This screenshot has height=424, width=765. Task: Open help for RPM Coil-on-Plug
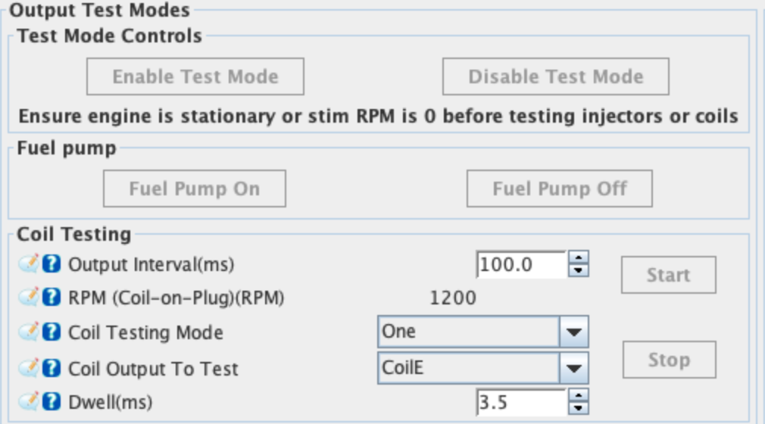click(x=52, y=297)
